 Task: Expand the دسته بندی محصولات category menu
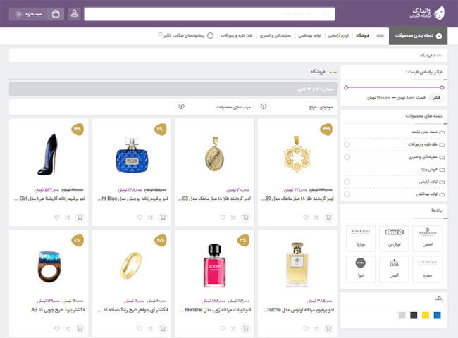pos(419,35)
